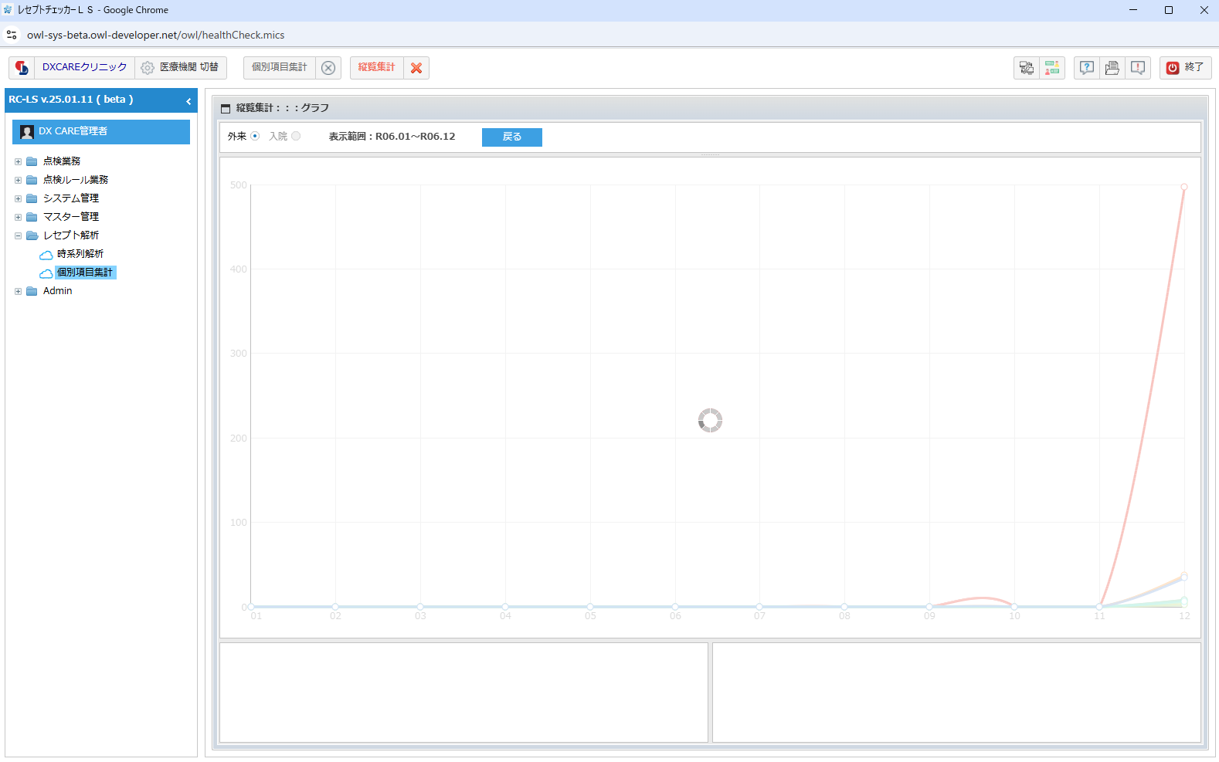This screenshot has height=762, width=1219.
Task: Click the chart point at month 06
Action: [674, 607]
